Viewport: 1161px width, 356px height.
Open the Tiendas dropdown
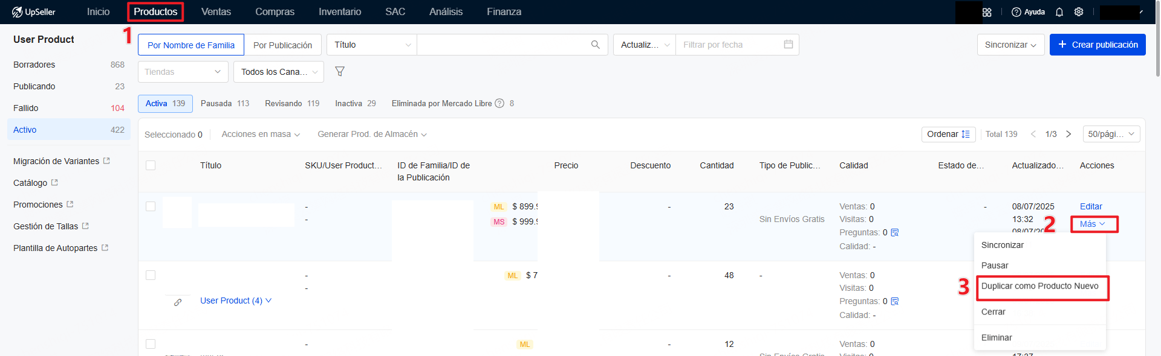[x=183, y=72]
